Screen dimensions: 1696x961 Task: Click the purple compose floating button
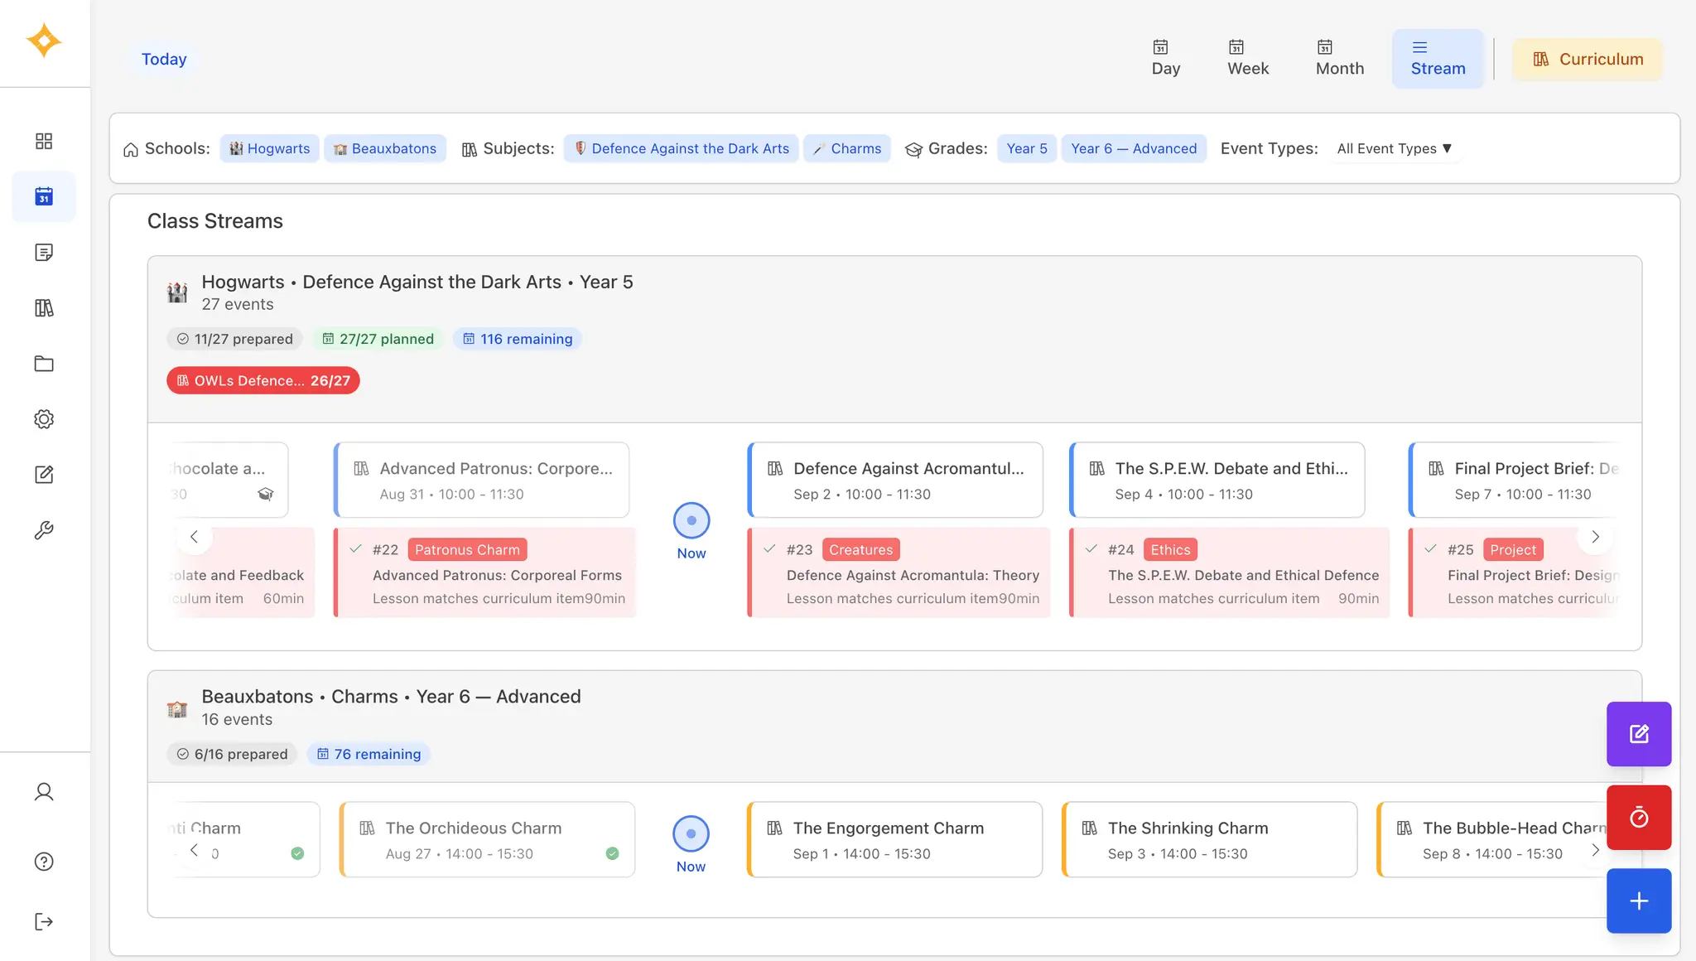pyautogui.click(x=1639, y=734)
